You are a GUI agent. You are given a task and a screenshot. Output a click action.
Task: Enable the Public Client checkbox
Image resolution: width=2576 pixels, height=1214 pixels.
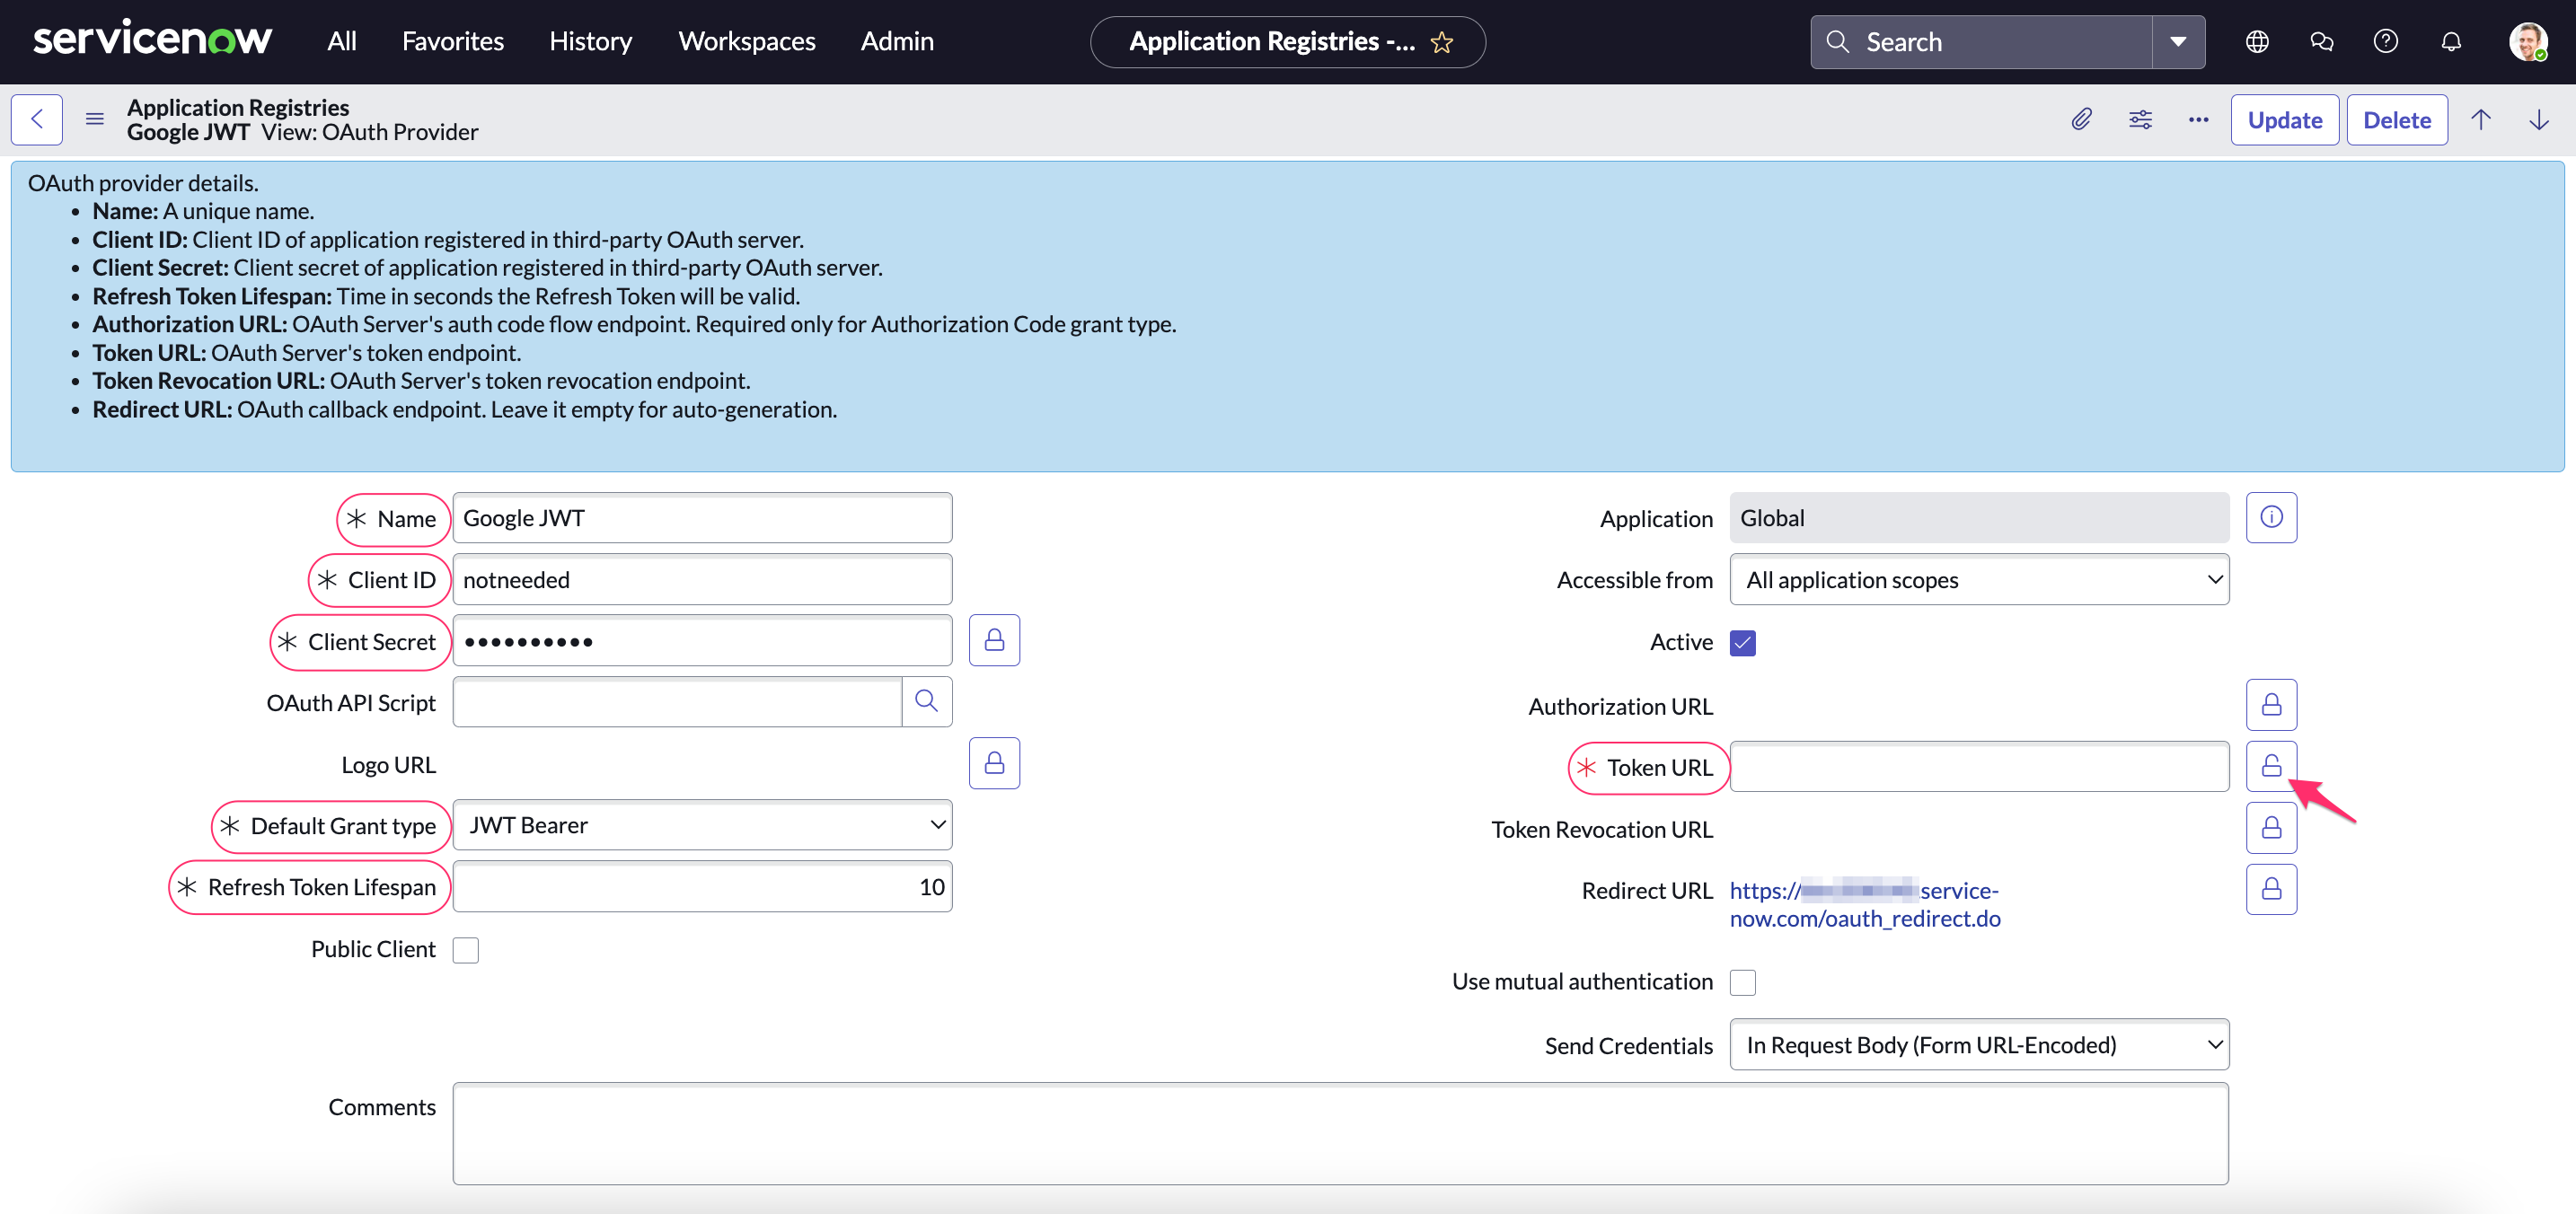tap(466, 949)
